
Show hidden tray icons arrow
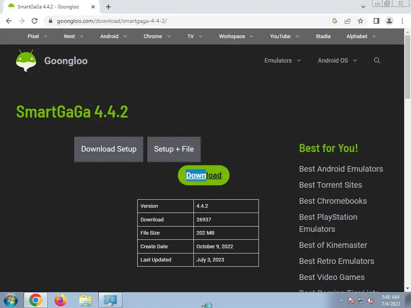click(341, 300)
